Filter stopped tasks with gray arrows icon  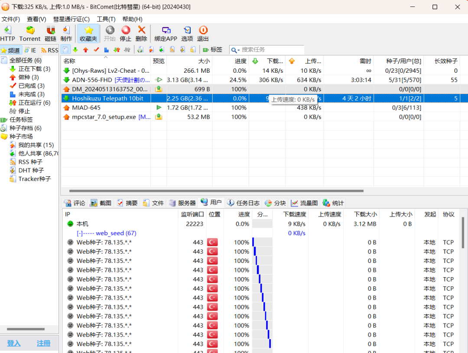pos(127,49)
